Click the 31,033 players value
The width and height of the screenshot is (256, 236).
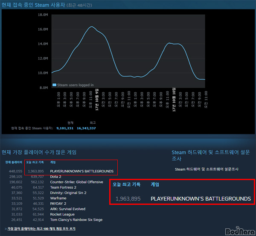[x=17, y=214]
